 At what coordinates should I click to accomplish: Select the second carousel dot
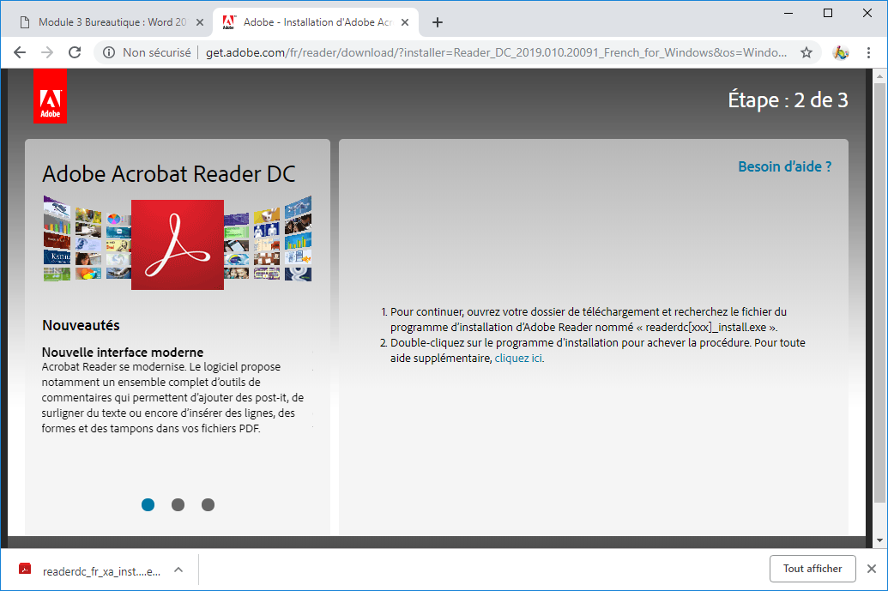coord(178,504)
